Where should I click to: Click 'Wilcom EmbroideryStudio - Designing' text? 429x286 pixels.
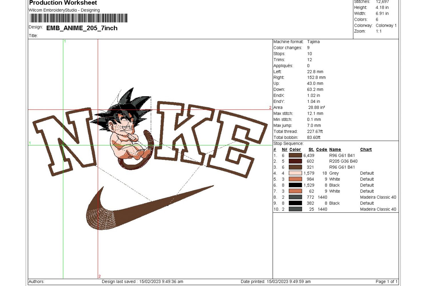[x=64, y=10]
